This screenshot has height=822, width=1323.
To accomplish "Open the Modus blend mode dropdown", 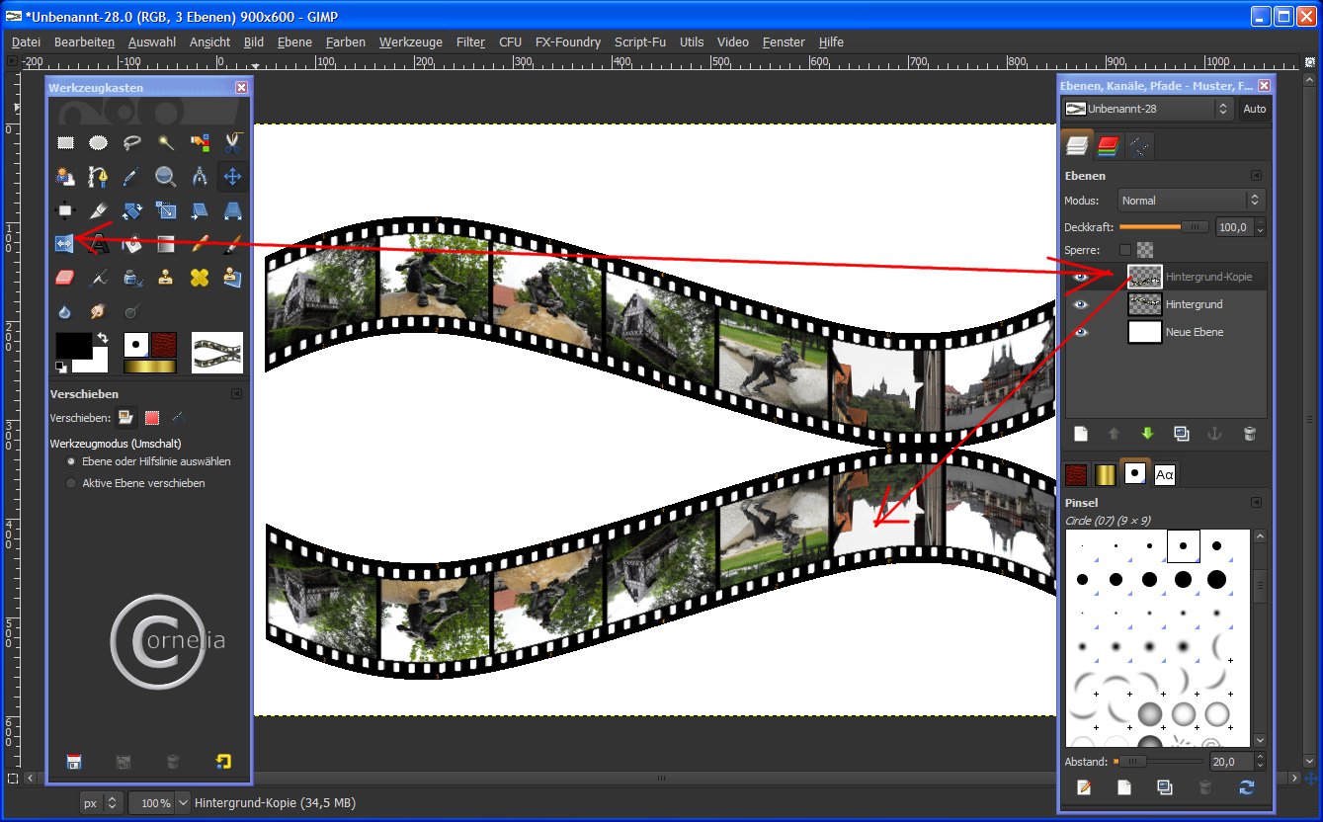I will pyautogui.click(x=1191, y=200).
